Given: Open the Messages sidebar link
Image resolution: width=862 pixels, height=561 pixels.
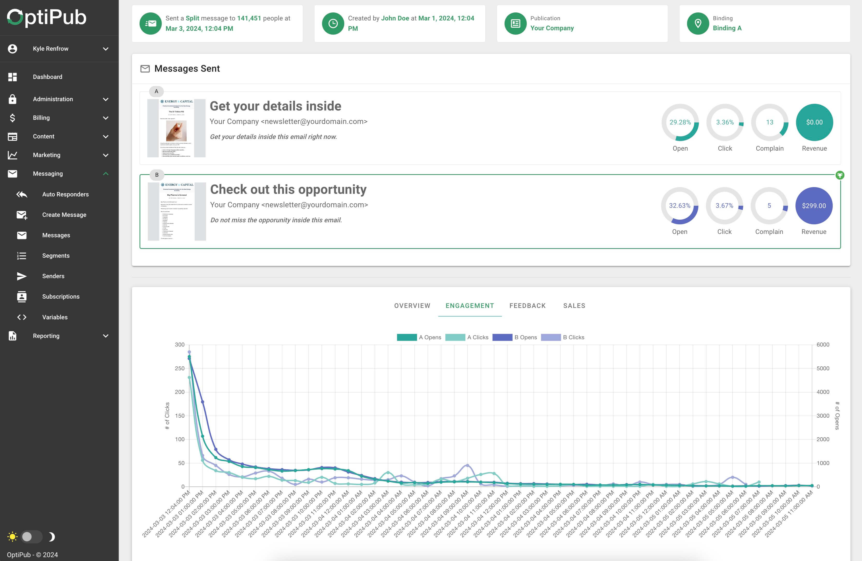Looking at the screenshot, I should point(56,235).
